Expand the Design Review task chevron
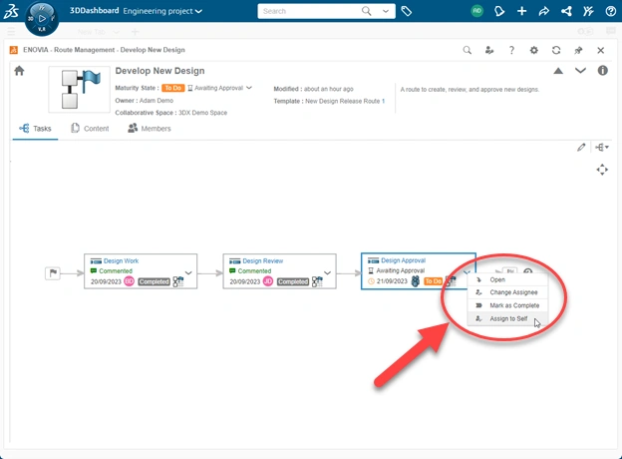This screenshot has height=459, width=622. click(327, 272)
